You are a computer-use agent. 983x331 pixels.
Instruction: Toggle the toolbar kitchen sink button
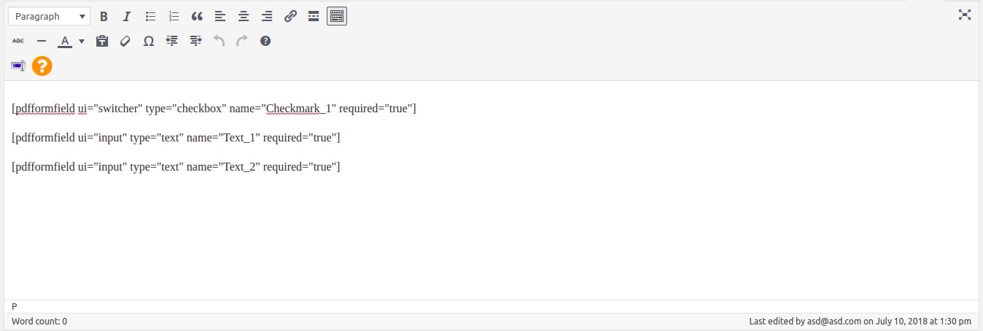[x=337, y=16]
